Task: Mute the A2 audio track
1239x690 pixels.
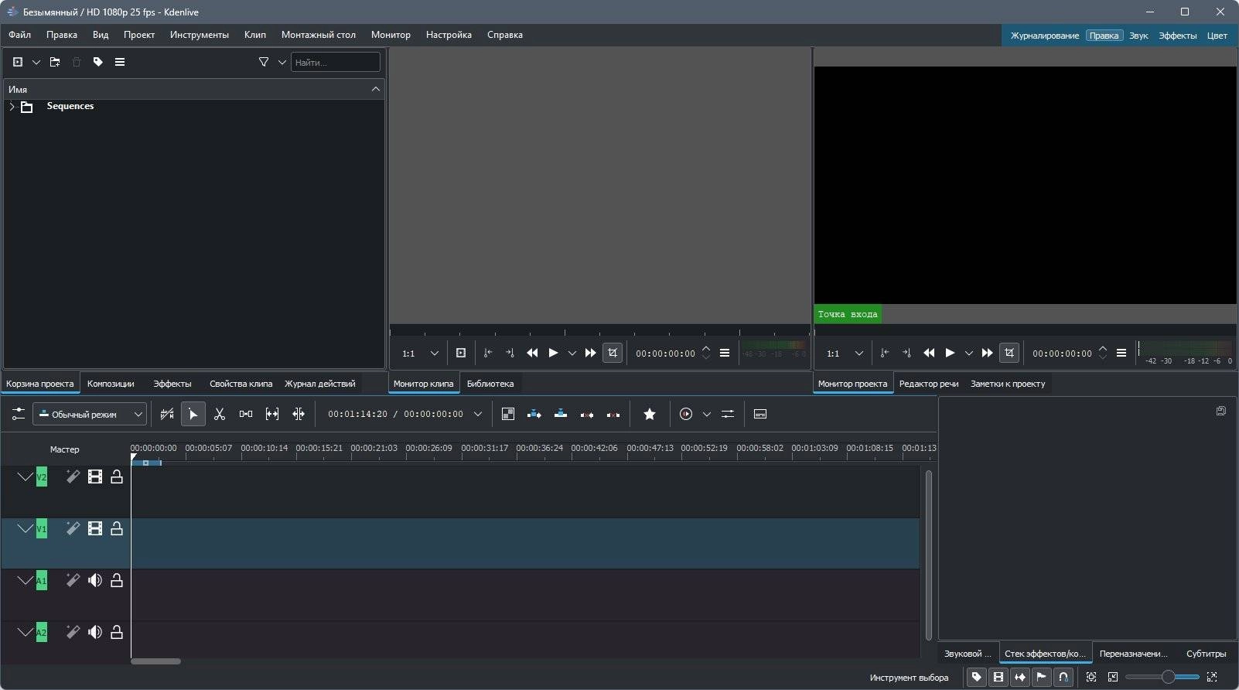Action: pos(95,632)
